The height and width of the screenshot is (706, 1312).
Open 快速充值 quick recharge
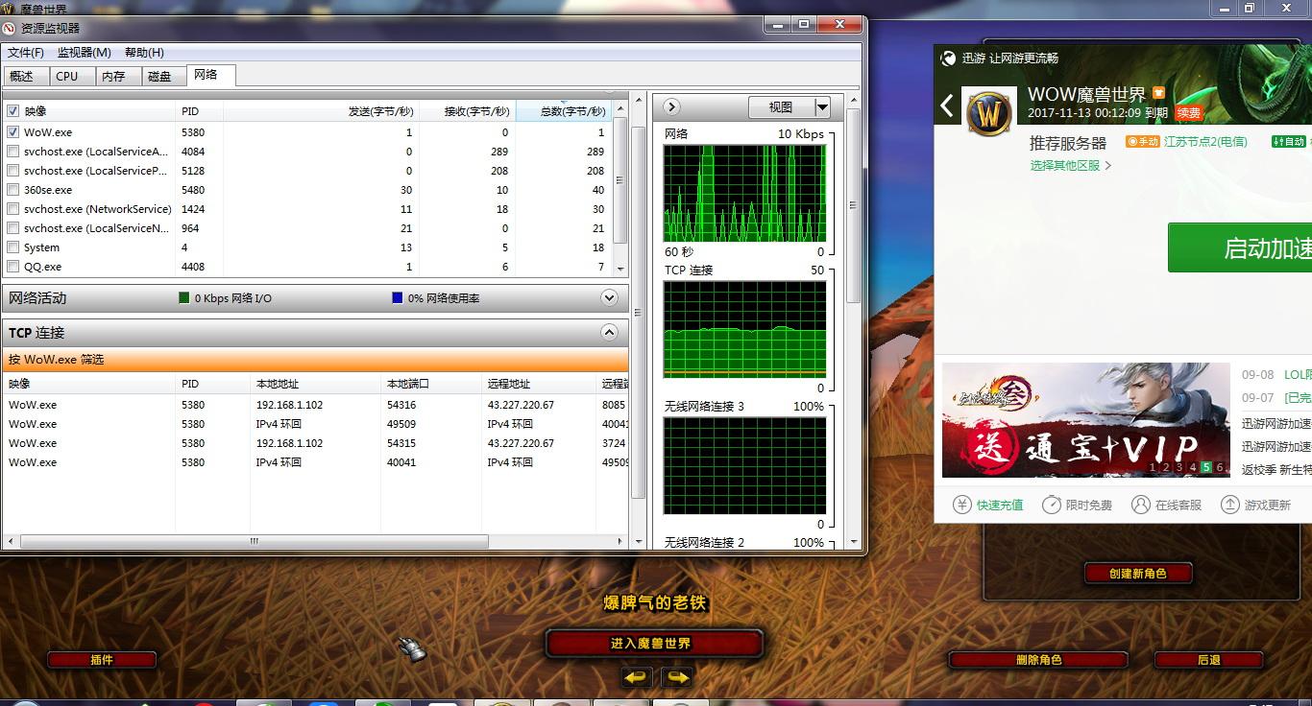click(987, 505)
